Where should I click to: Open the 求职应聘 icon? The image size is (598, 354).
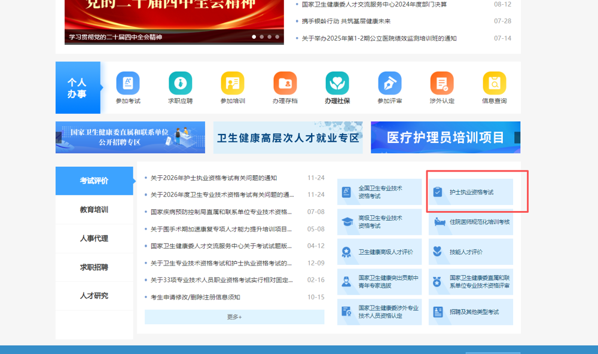pos(180,83)
